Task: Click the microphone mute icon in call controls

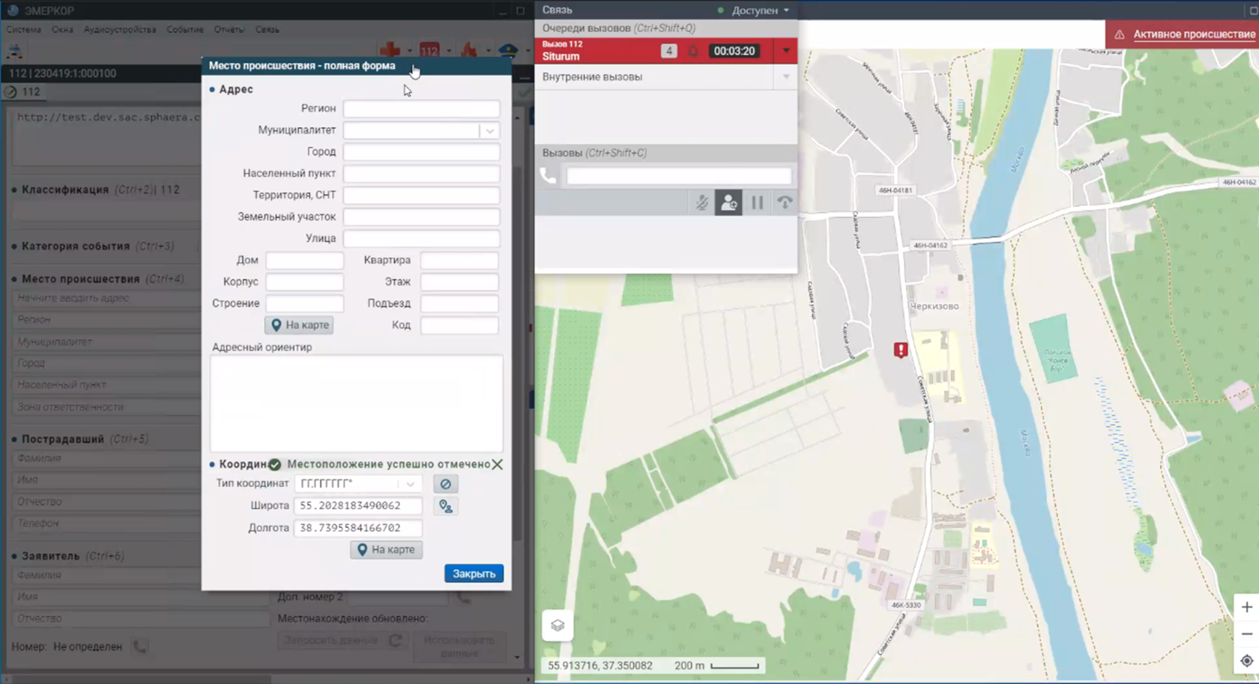Action: click(701, 202)
